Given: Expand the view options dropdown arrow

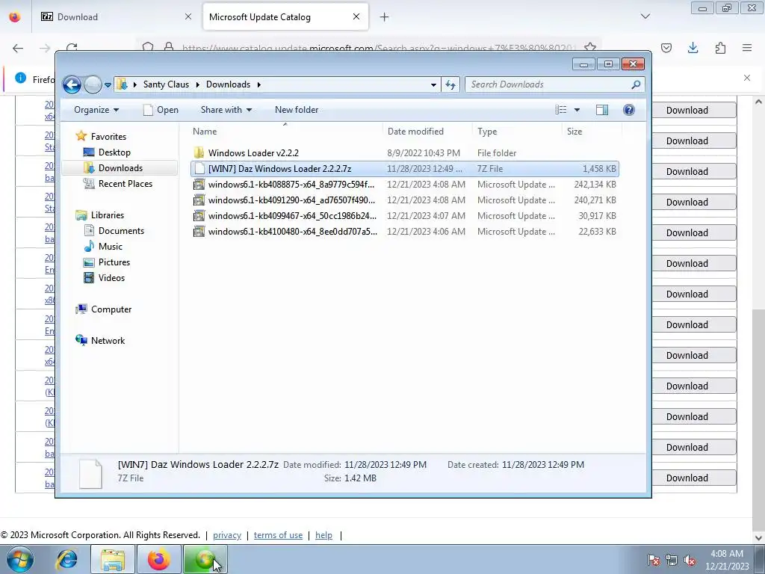Looking at the screenshot, I should tap(577, 110).
